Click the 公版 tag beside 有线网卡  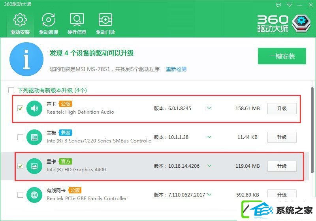75,190
